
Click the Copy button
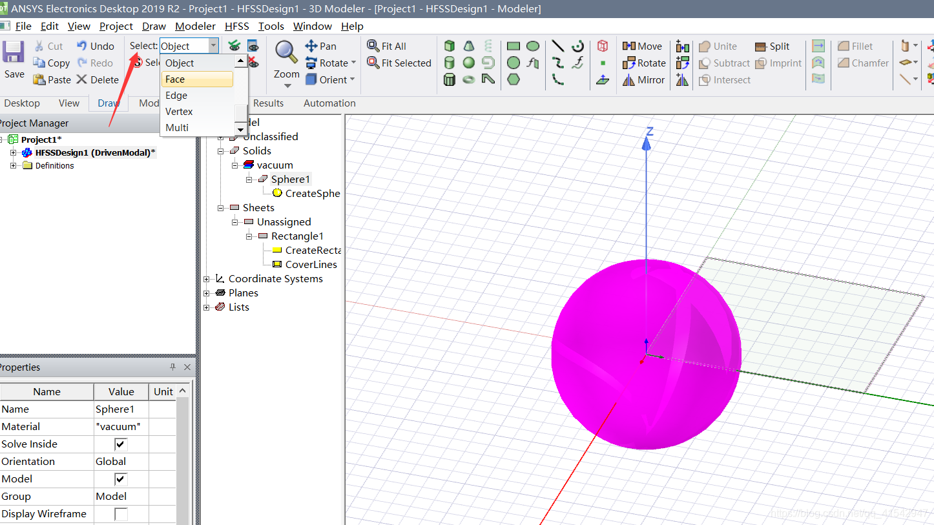pos(51,63)
